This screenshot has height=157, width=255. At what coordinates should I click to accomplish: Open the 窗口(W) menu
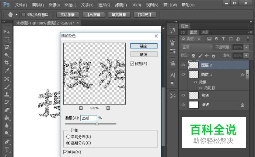pos(170,5)
